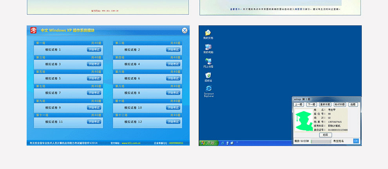
Task: Click the green graduate candidate photo
Action: (304, 121)
